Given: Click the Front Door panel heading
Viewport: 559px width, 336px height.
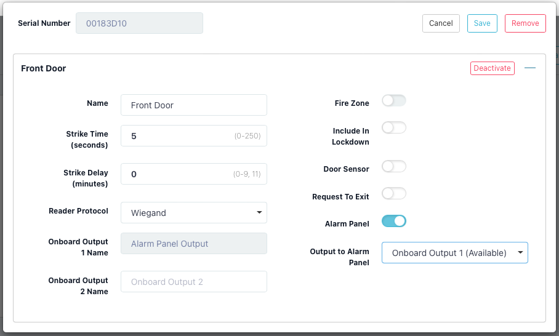Looking at the screenshot, I should pos(44,68).
